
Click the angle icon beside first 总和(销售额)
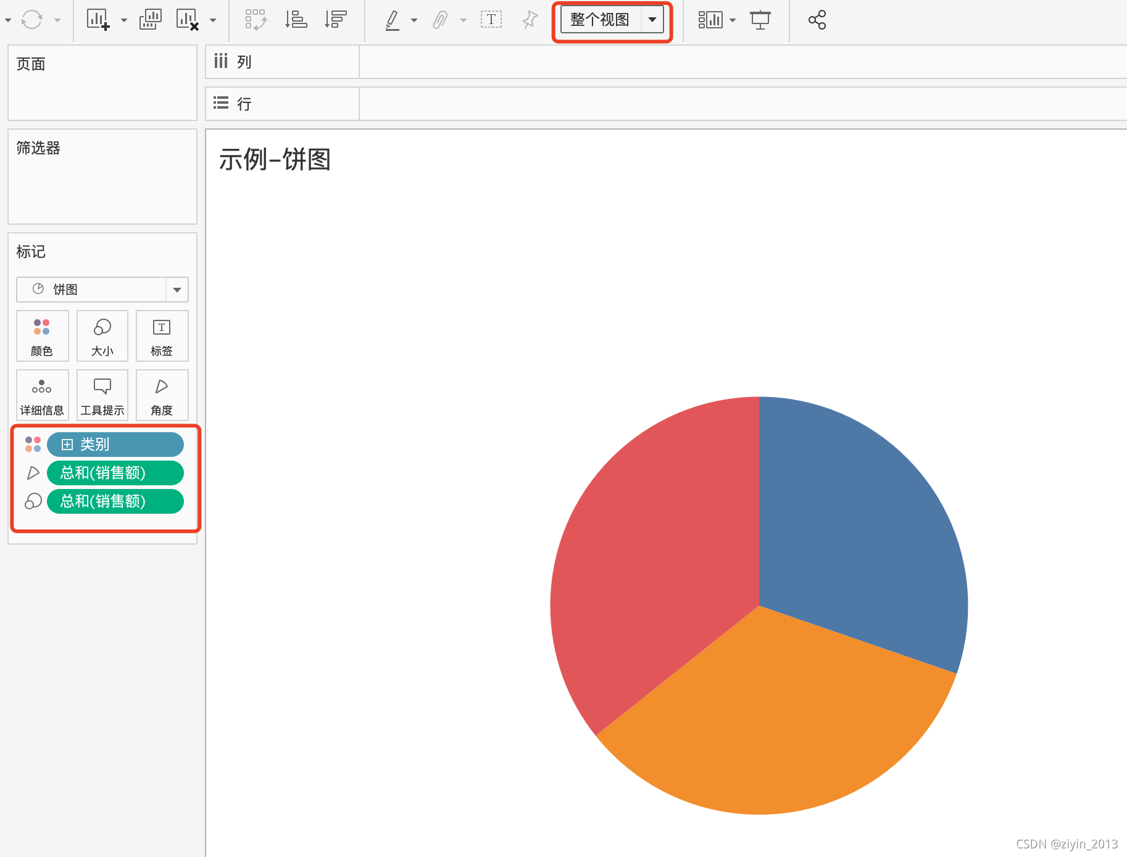pos(33,473)
